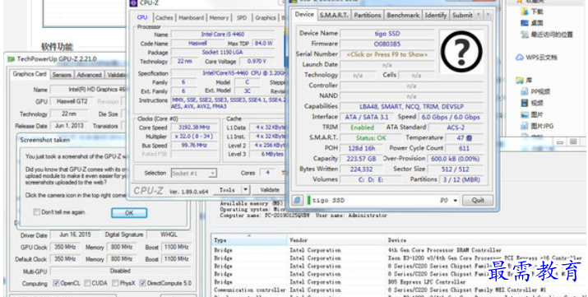The width and height of the screenshot is (588, 297).
Task: Click the 下载 folder icon in Explorer sidebar
Action: (525, 12)
